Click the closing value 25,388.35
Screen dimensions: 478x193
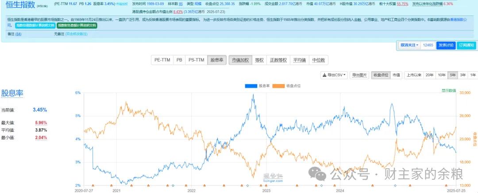click(226, 4)
